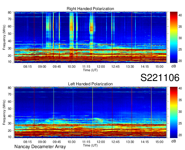Click the 80 MHz tick on the lower plot's frequency axis
Screen dimensions: 185x150
[x=10, y=88]
